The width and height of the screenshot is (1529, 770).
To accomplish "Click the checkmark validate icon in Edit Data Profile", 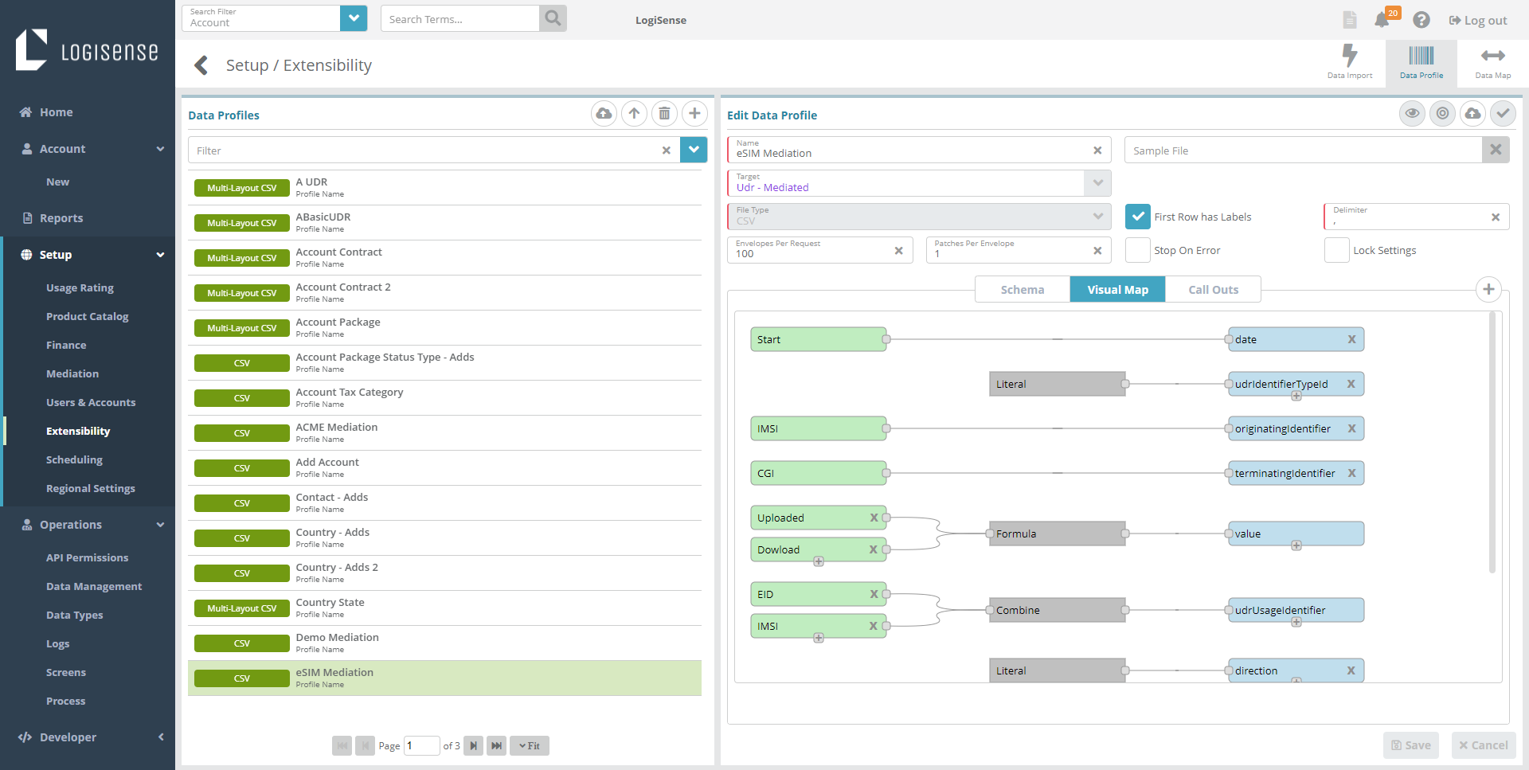I will coord(1503,114).
